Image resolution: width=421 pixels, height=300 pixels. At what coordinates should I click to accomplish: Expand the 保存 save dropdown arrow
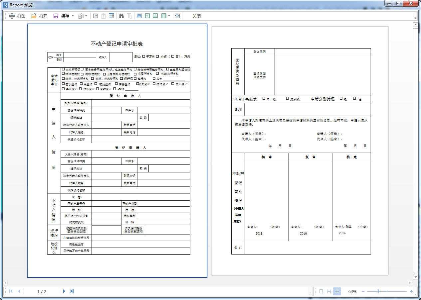(73, 16)
